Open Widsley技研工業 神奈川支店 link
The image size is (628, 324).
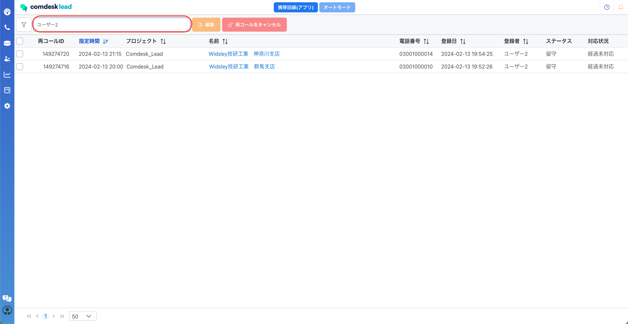click(x=244, y=54)
